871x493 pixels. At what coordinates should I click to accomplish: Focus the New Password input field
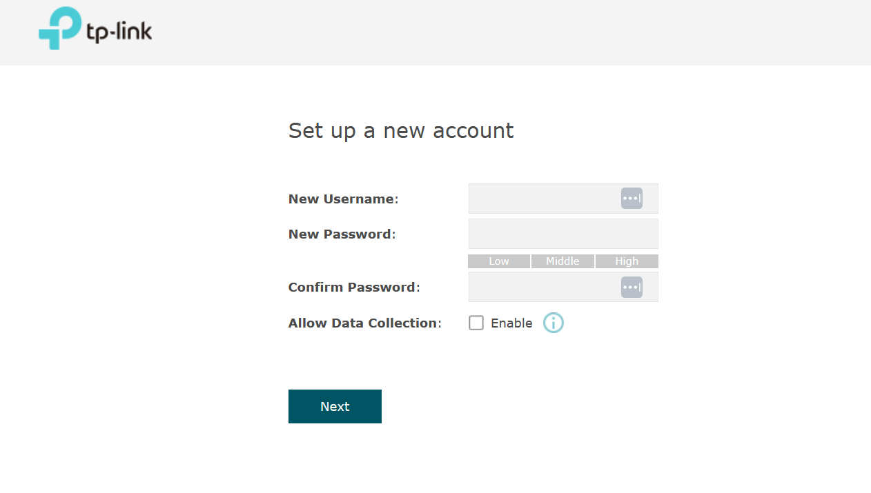point(563,234)
